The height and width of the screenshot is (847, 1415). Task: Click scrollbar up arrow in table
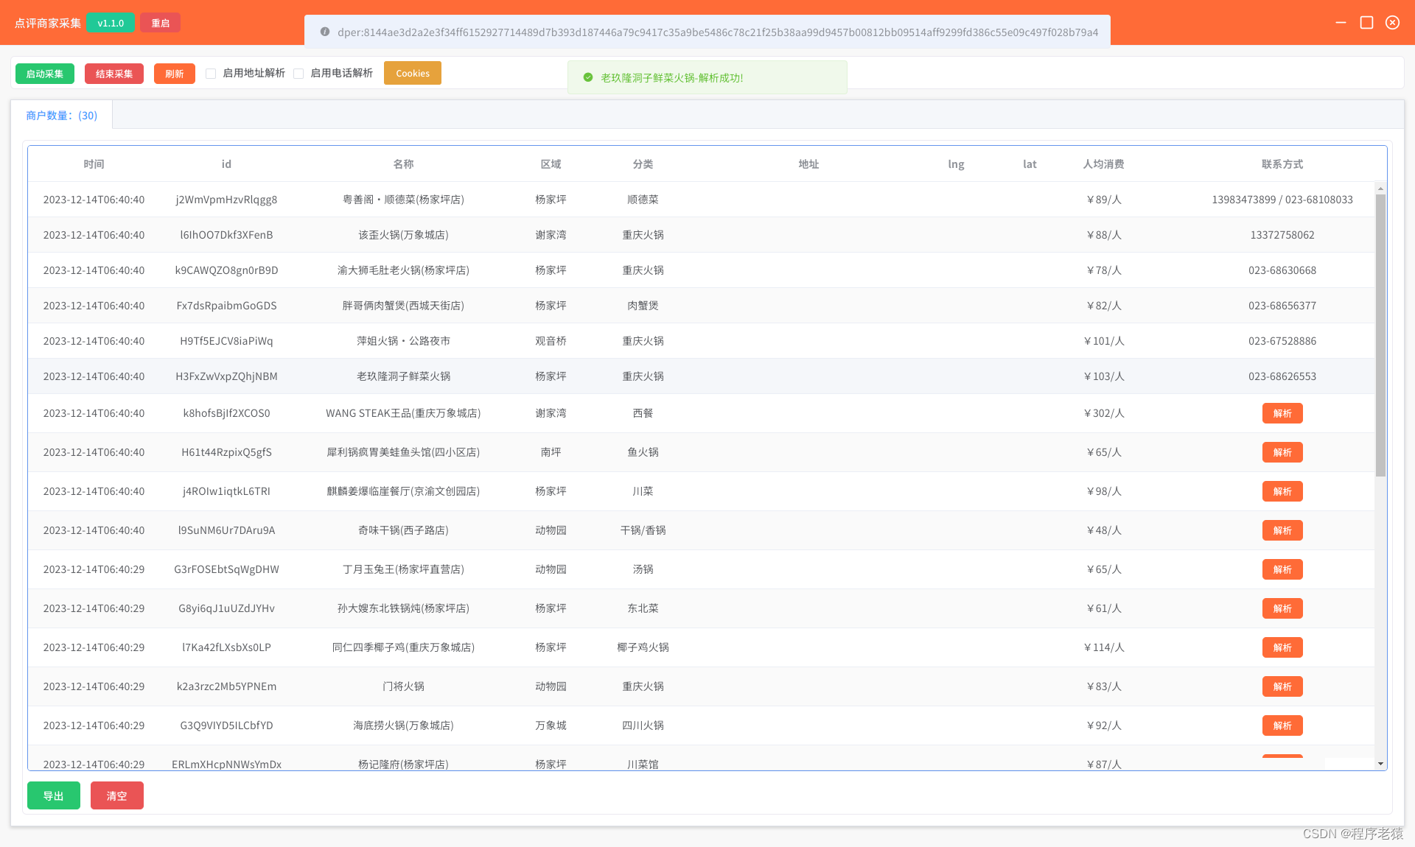(x=1380, y=189)
